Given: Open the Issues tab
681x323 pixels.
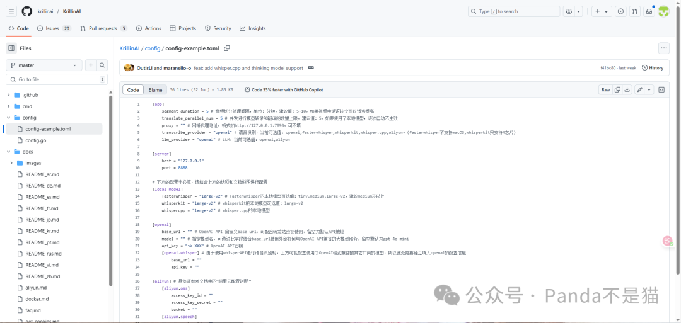Looking at the screenshot, I should (54, 28).
